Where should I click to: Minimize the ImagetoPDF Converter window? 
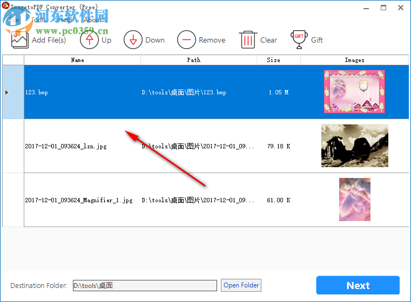pyautogui.click(x=366, y=8)
